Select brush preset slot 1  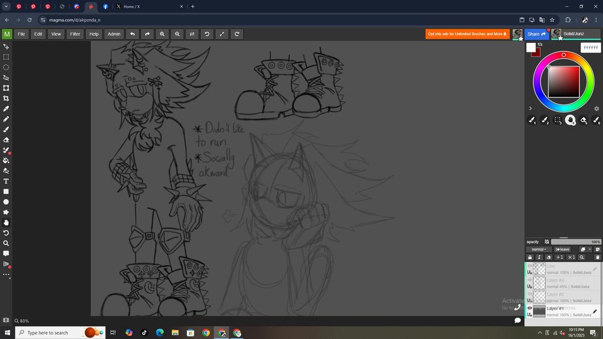(x=532, y=120)
